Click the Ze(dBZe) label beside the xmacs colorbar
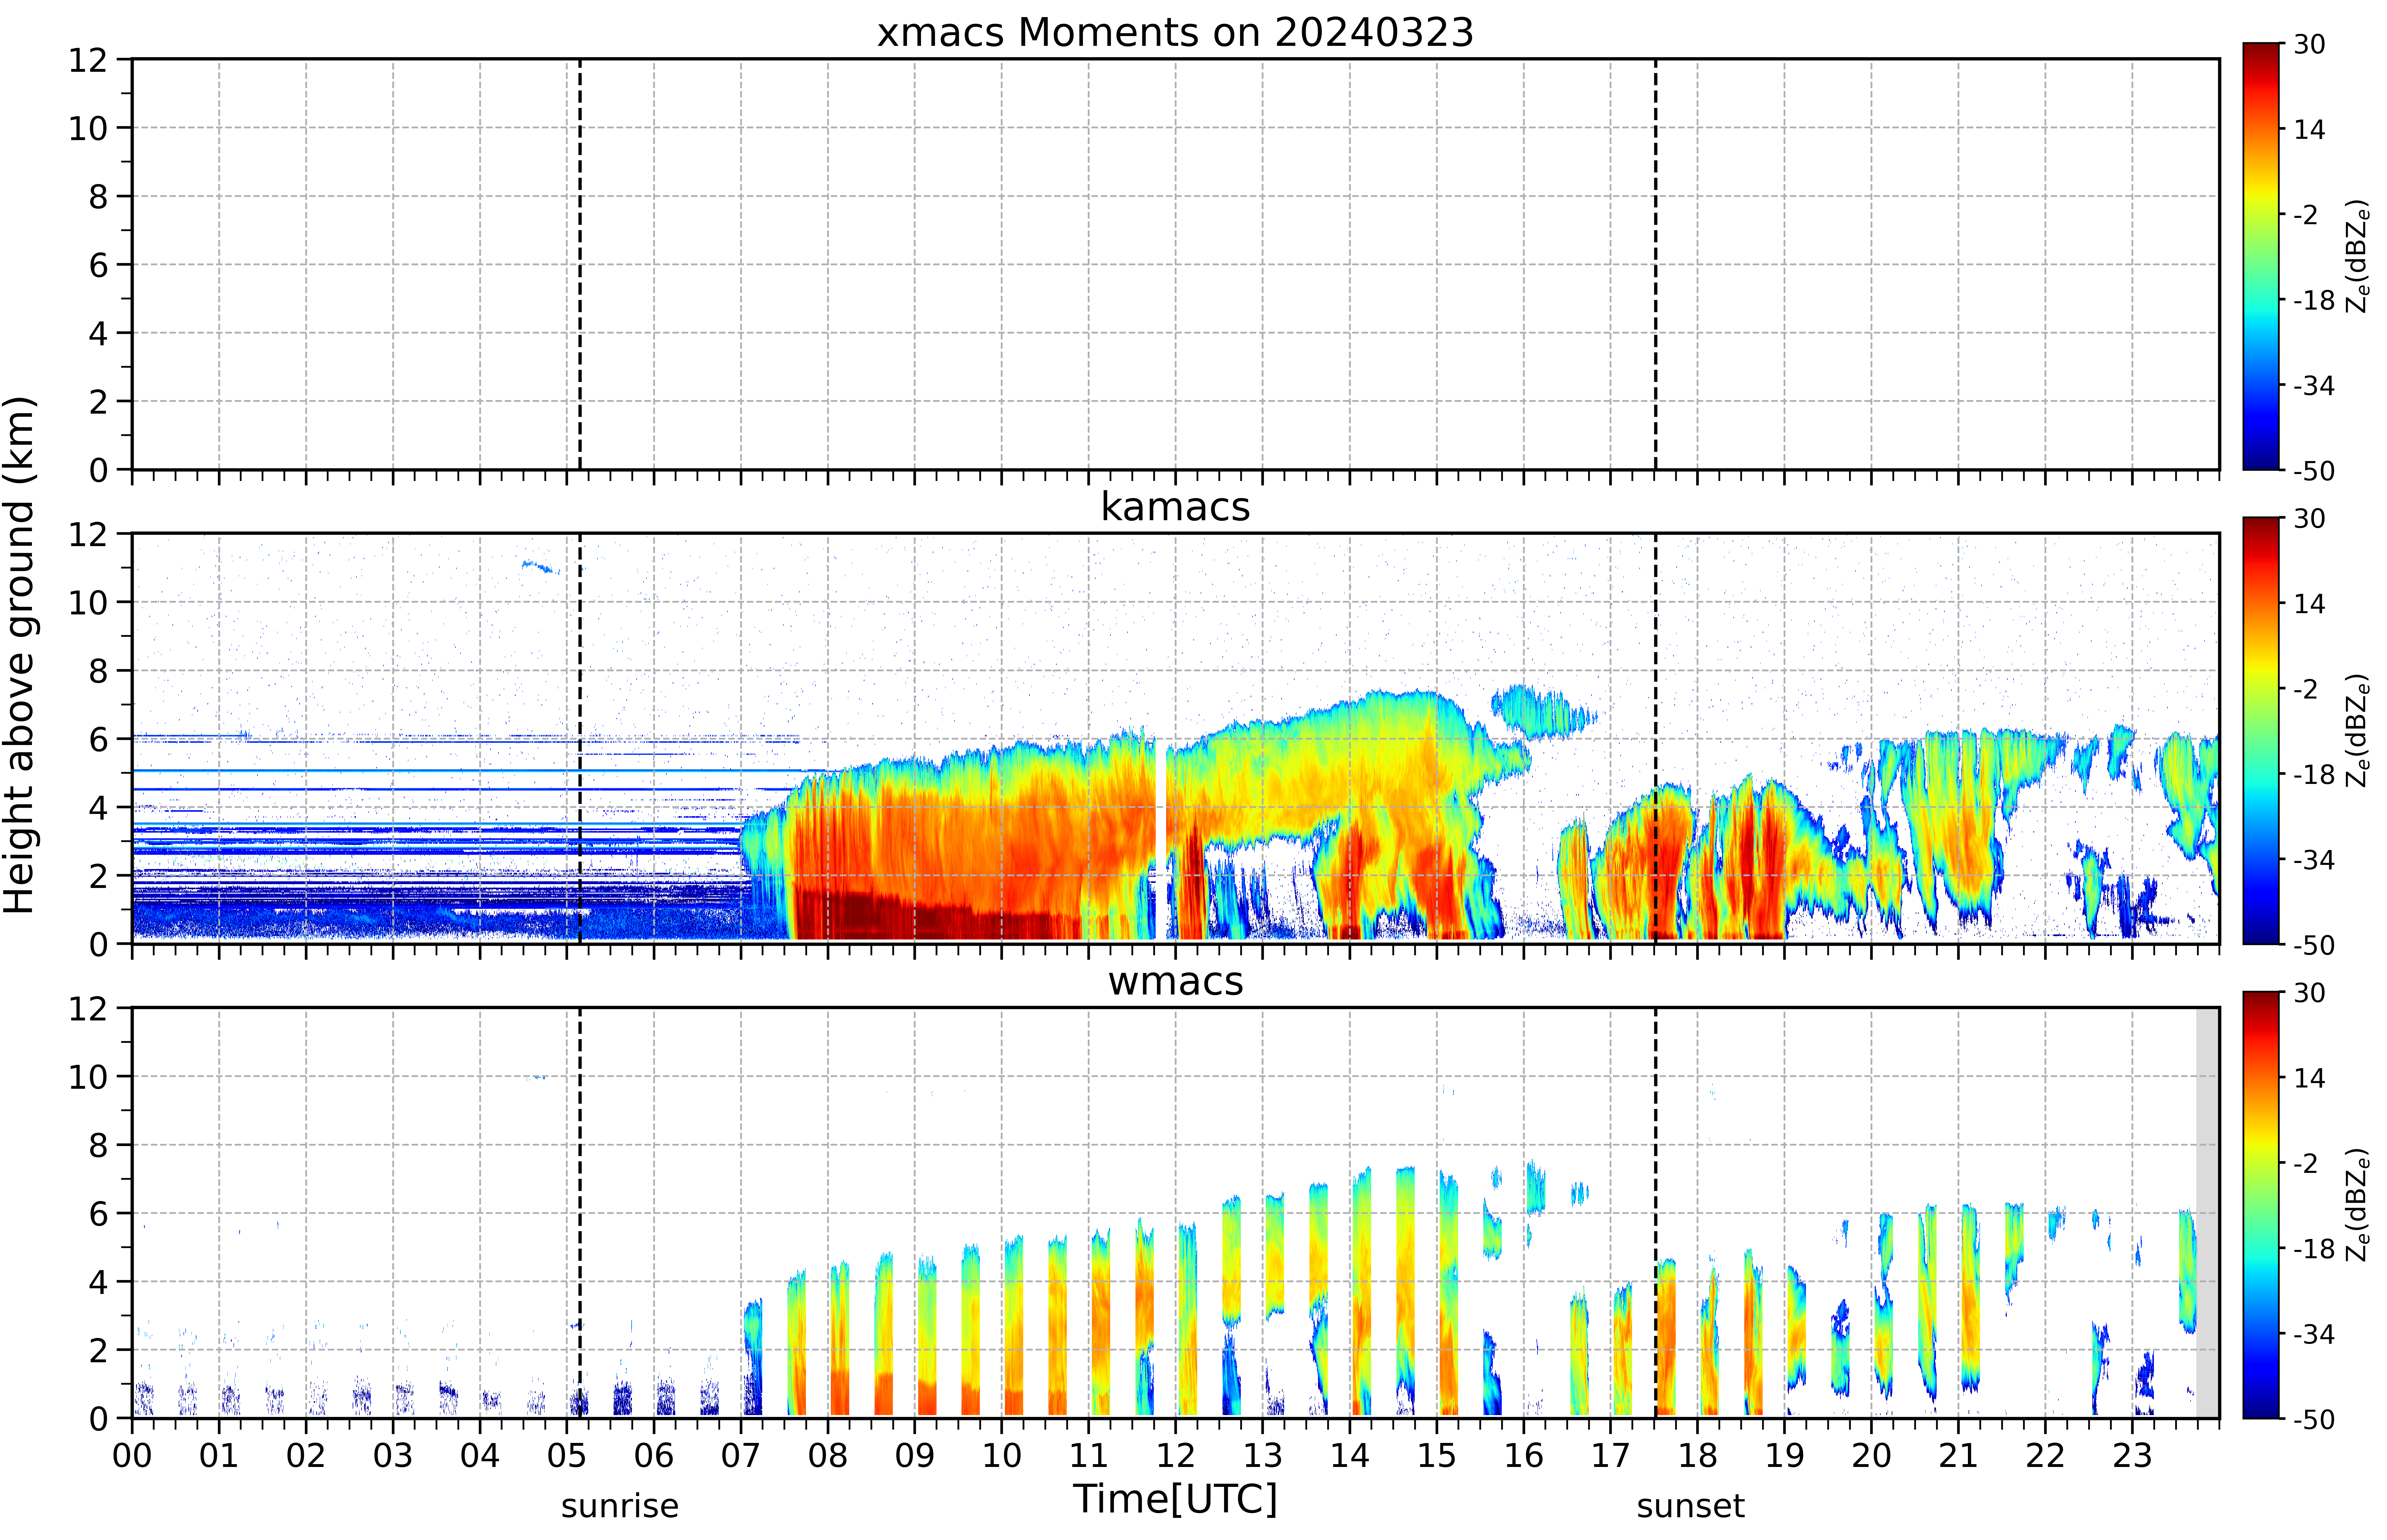Screen dimensions: 2387x1540 coord(2358,256)
